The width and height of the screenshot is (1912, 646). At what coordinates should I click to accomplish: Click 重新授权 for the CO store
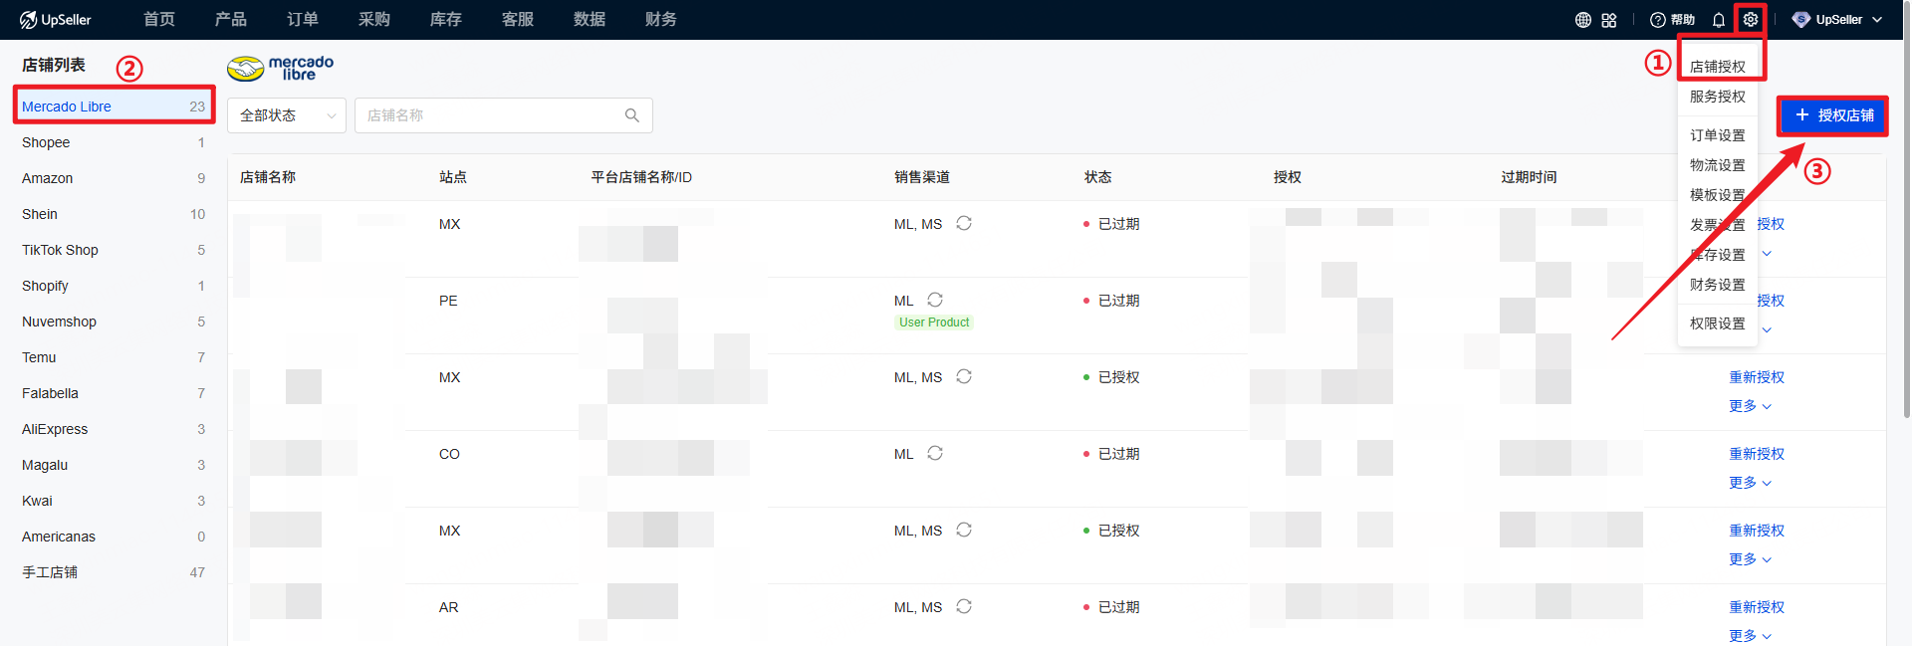point(1757,454)
